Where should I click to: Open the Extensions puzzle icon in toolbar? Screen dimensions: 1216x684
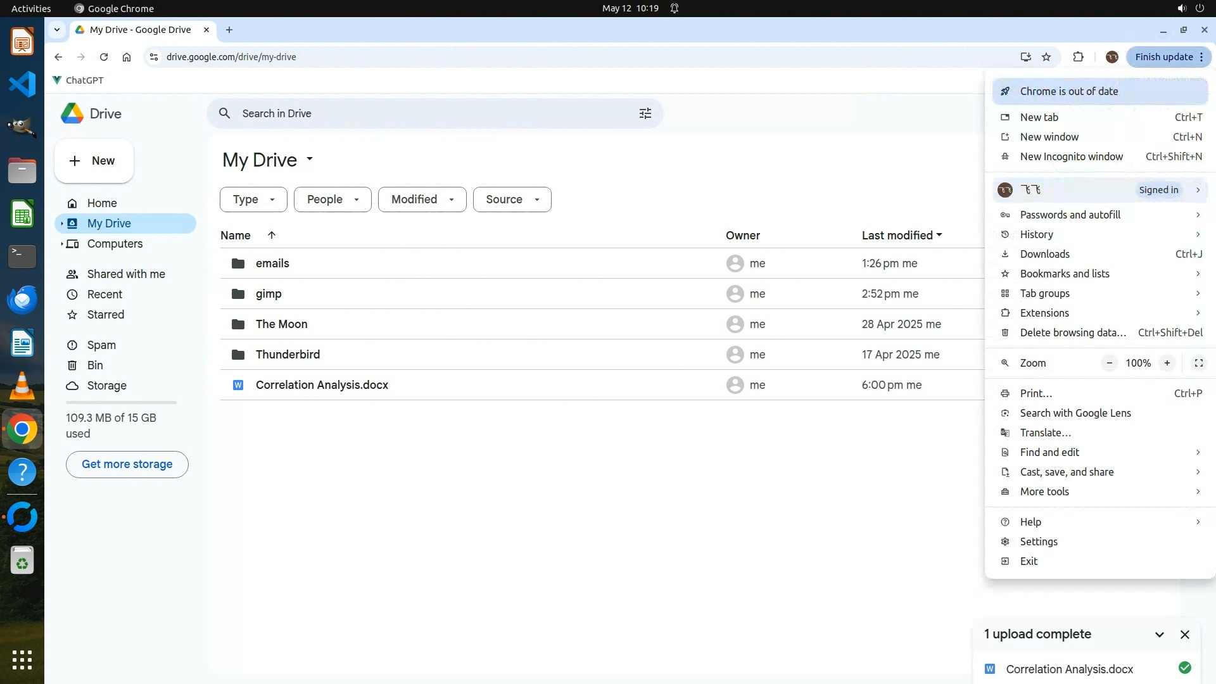coord(1078,57)
